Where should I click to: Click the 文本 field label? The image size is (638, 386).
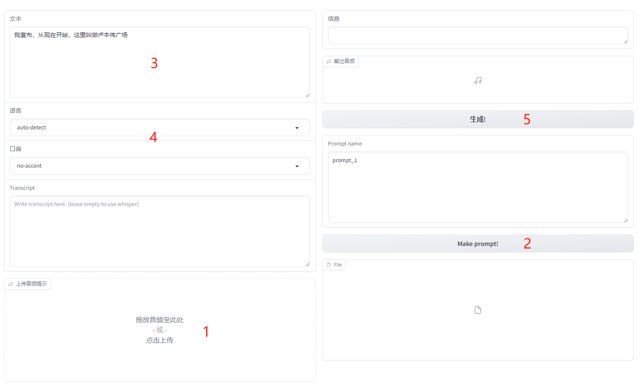(16, 19)
